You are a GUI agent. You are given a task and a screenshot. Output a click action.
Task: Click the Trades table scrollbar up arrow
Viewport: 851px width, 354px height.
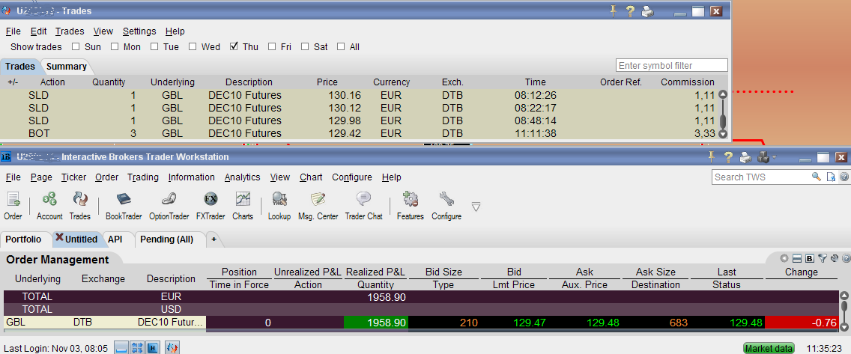click(x=722, y=94)
